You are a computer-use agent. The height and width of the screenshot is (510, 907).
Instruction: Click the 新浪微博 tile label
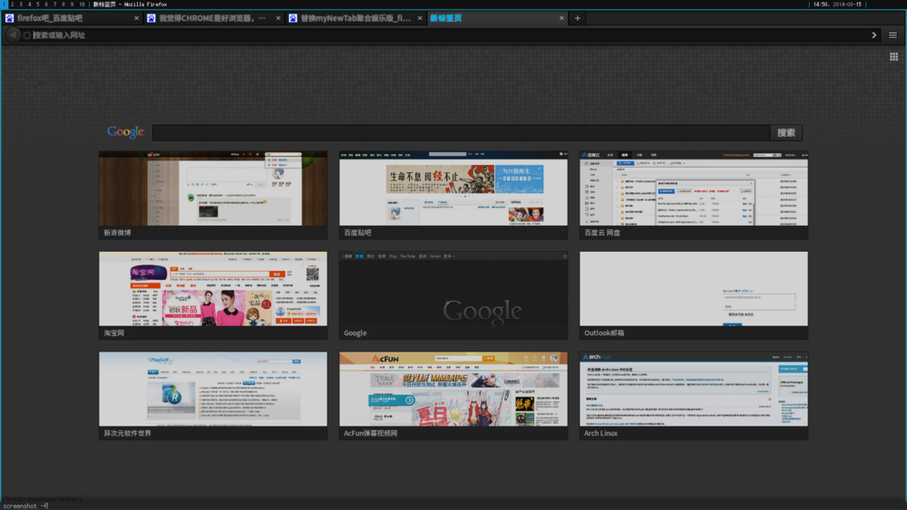[117, 233]
